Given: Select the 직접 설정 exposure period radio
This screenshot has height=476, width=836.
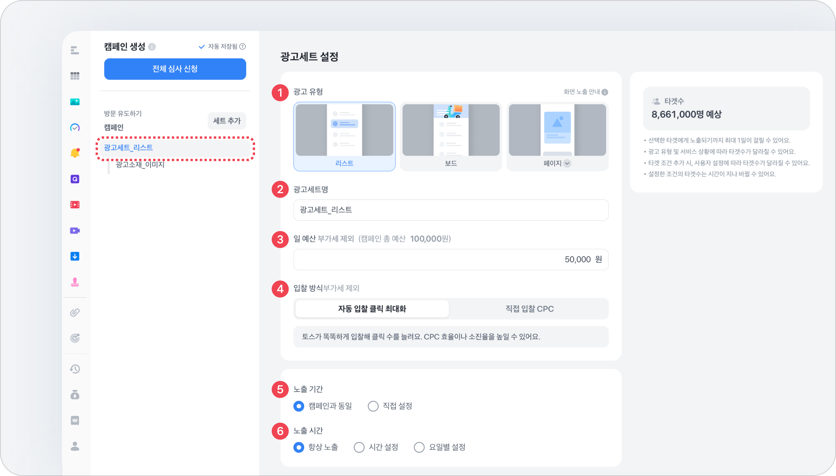Looking at the screenshot, I should (373, 406).
